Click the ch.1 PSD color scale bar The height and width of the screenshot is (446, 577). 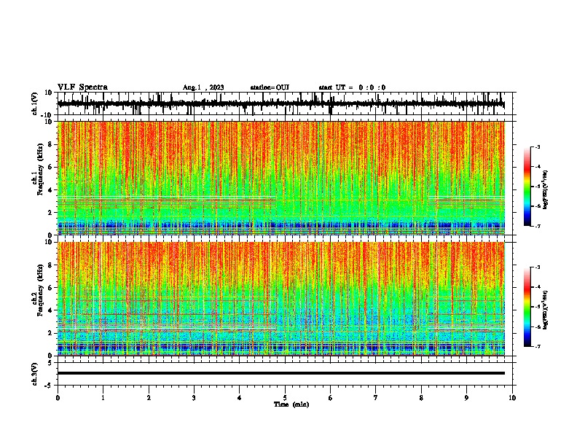pyautogui.click(x=527, y=187)
